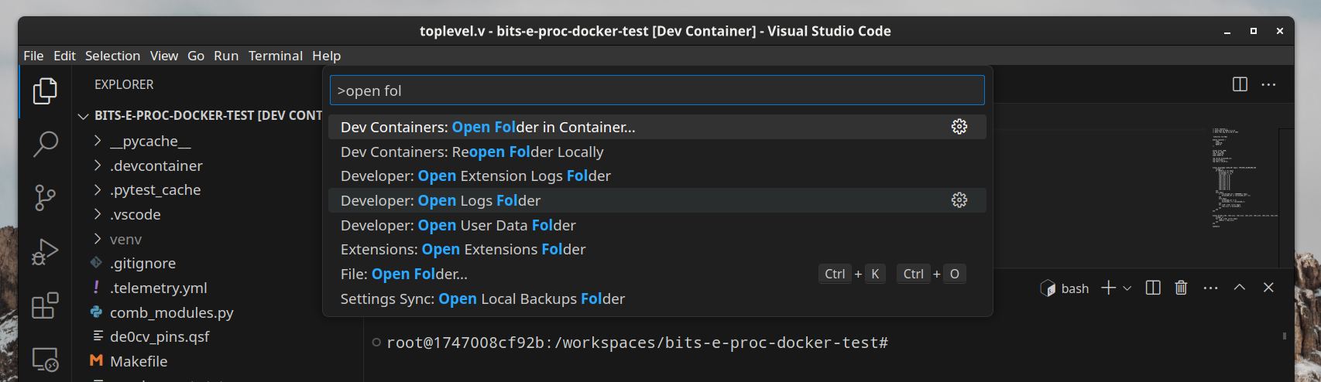The image size is (1321, 382).
Task: Click the EXPLORER panel title
Action: tap(124, 84)
